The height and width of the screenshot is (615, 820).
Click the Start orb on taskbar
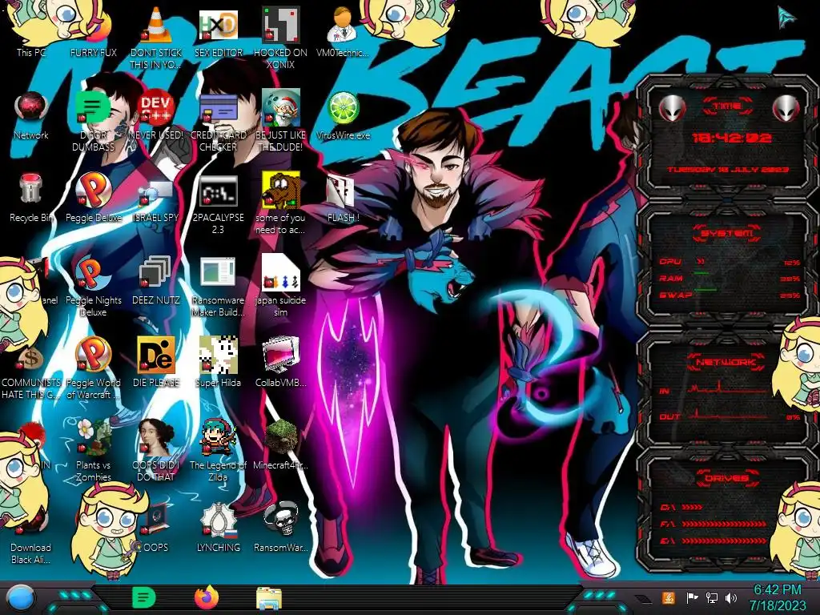click(x=21, y=597)
